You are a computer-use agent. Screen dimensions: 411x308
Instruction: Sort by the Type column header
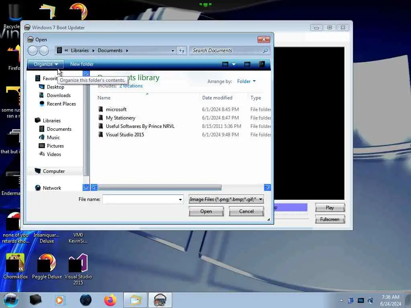[256, 98]
